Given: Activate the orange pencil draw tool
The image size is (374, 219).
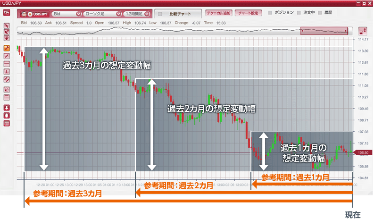Looking at the screenshot, I should click(x=7, y=48).
